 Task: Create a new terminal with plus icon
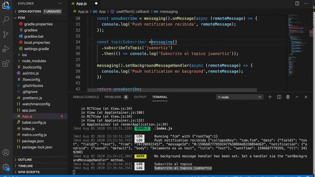270,97
